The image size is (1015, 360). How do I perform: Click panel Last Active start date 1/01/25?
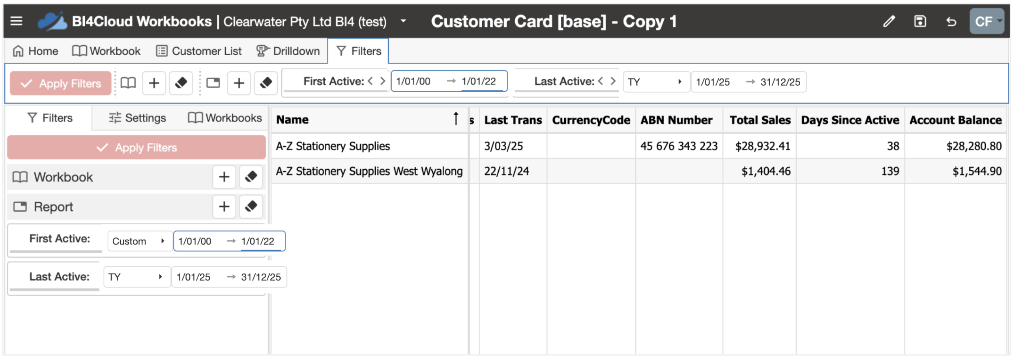click(193, 277)
